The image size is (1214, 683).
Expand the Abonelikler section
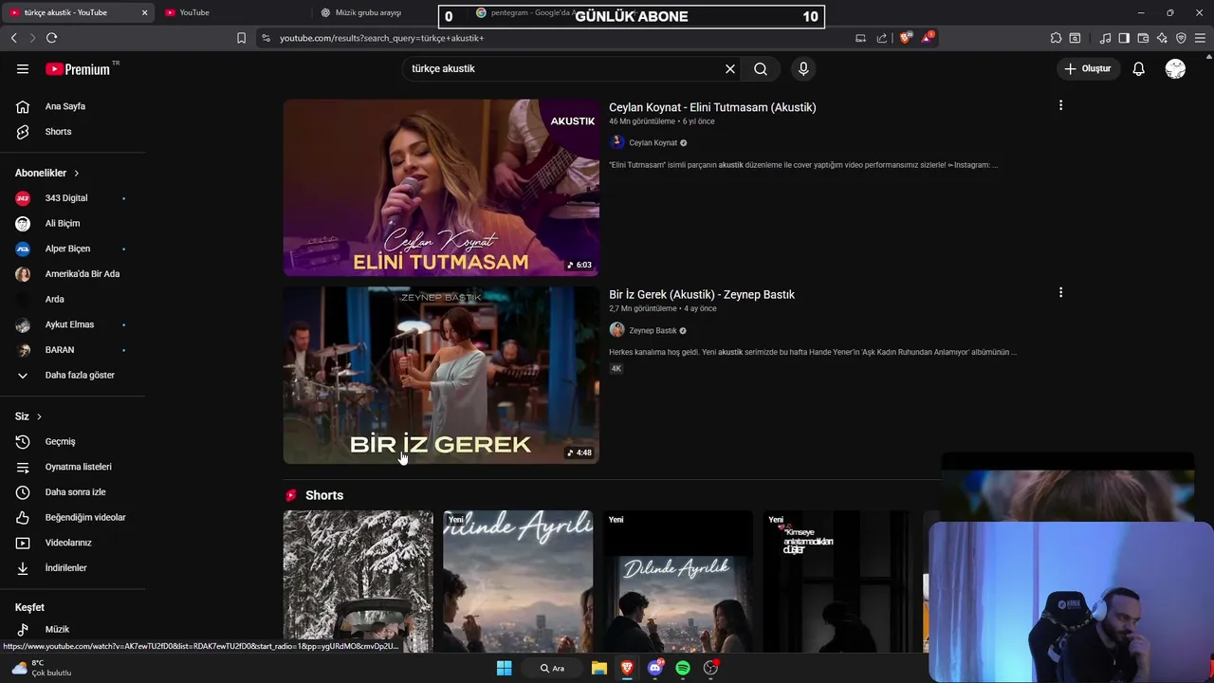click(47, 173)
